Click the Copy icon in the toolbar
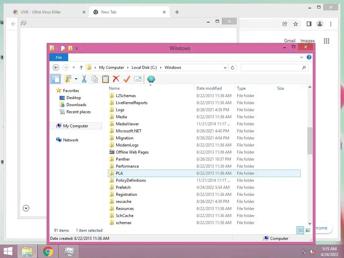 point(94,79)
